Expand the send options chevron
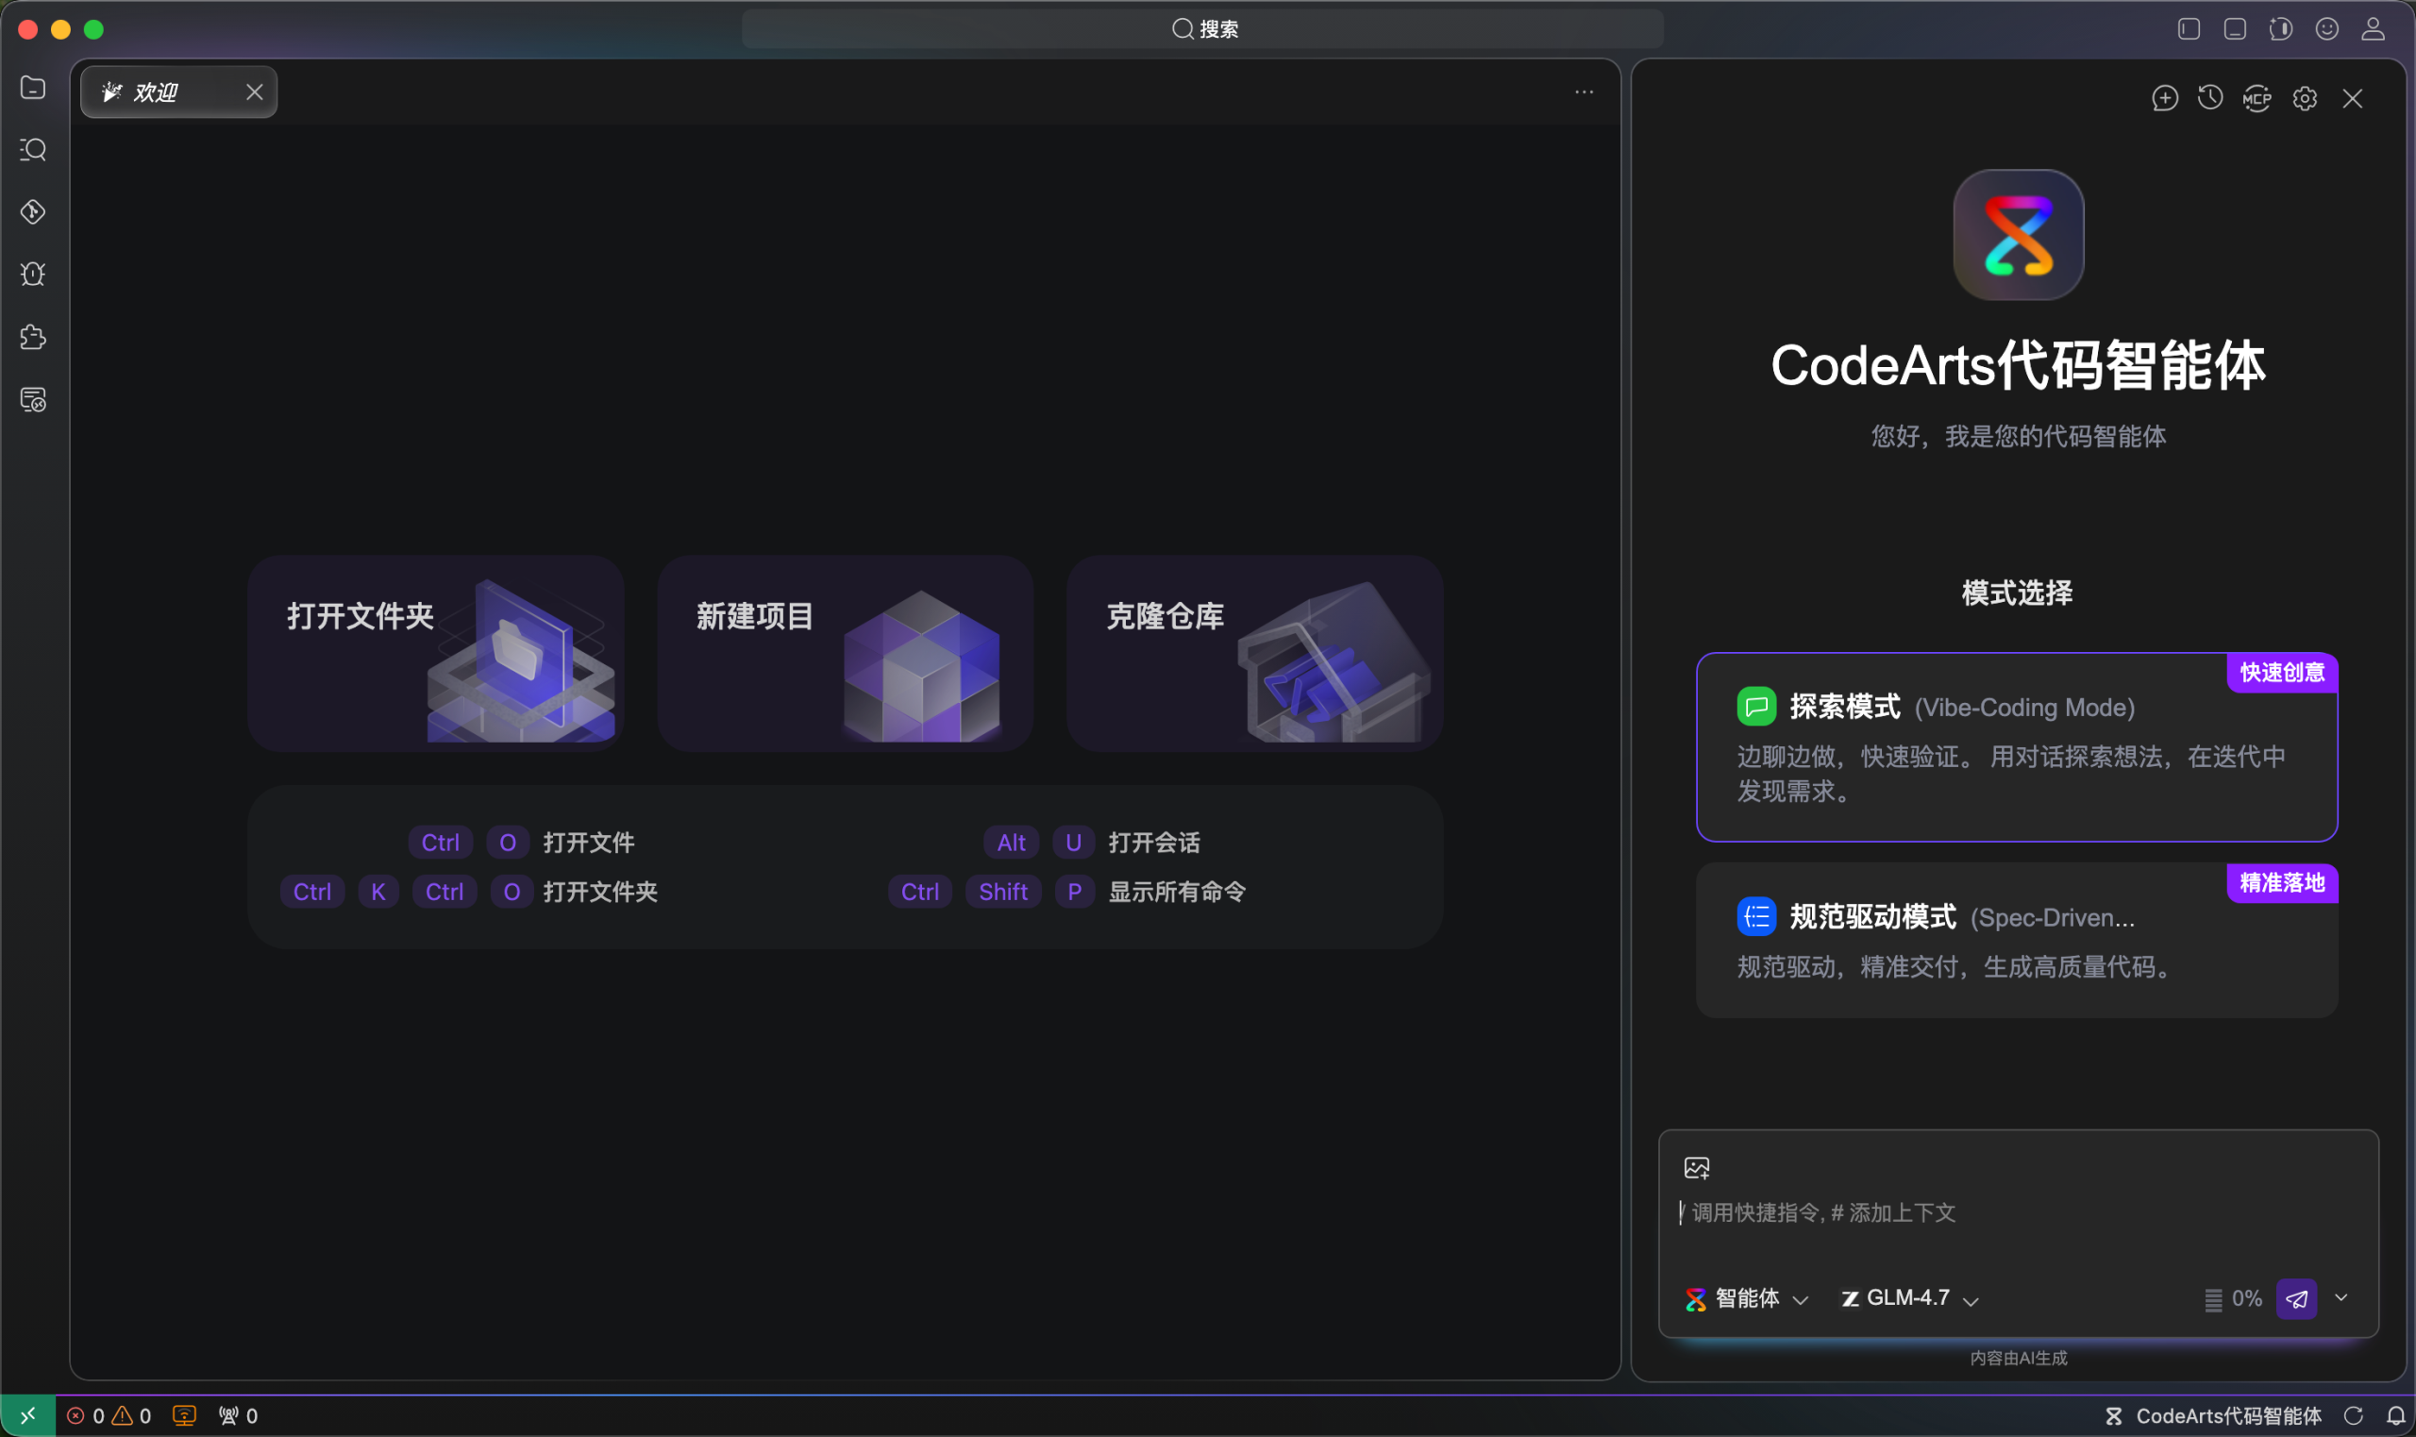The height and width of the screenshot is (1437, 2416). pyautogui.click(x=2341, y=1297)
